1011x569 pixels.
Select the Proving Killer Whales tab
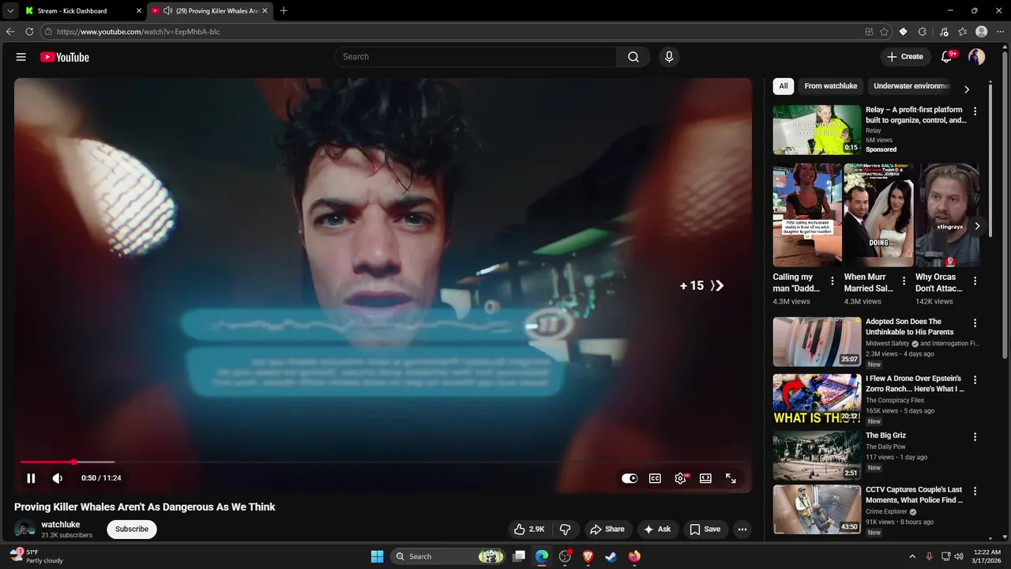(x=211, y=10)
